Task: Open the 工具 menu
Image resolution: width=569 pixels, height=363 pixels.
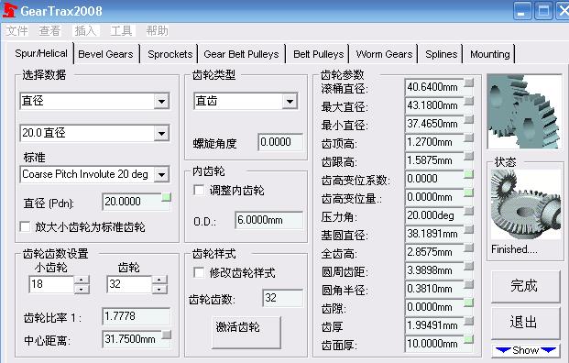Action: (122, 31)
